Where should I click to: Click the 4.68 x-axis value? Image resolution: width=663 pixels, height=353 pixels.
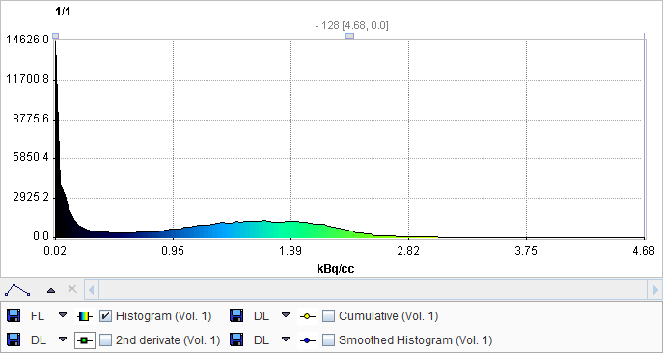tap(644, 251)
